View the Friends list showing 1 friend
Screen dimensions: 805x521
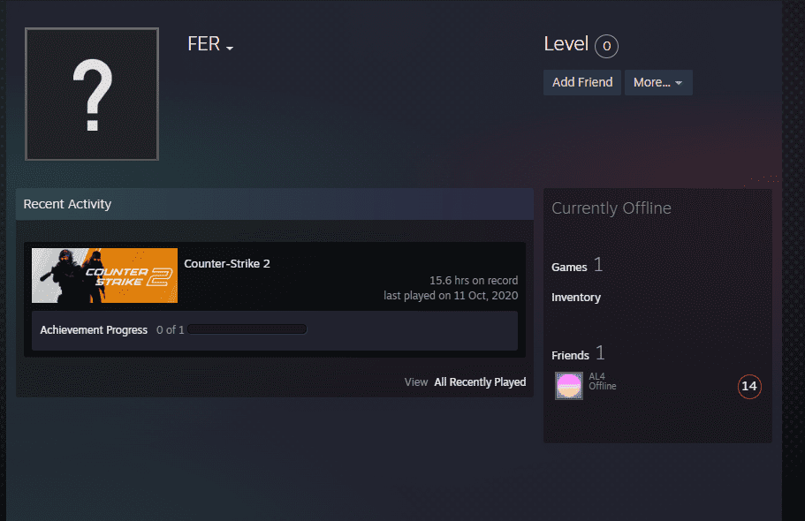tap(571, 354)
